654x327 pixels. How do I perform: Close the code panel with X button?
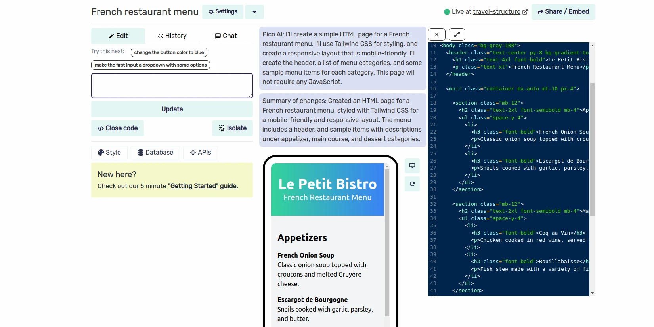click(x=437, y=34)
